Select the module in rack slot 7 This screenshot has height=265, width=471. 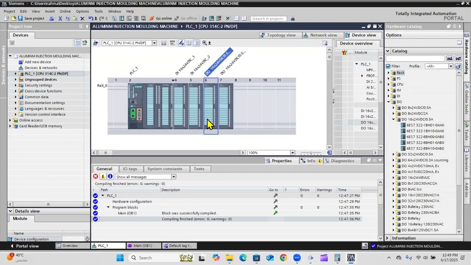(x=226, y=106)
